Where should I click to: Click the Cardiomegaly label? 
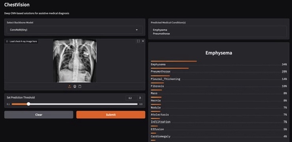161,136
